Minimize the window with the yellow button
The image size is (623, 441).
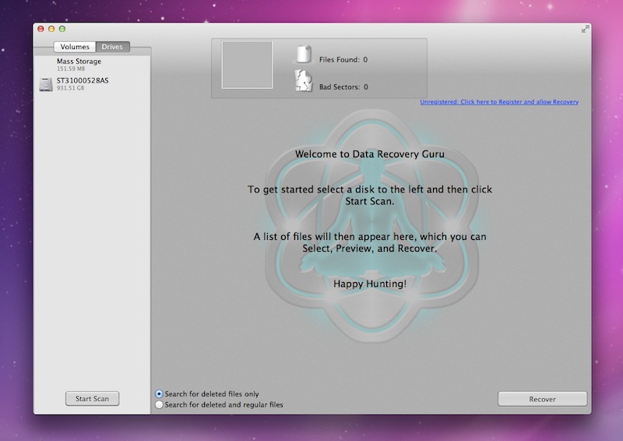click(51, 29)
